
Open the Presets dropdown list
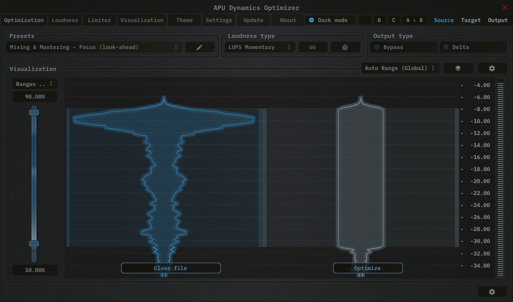pyautogui.click(x=94, y=47)
